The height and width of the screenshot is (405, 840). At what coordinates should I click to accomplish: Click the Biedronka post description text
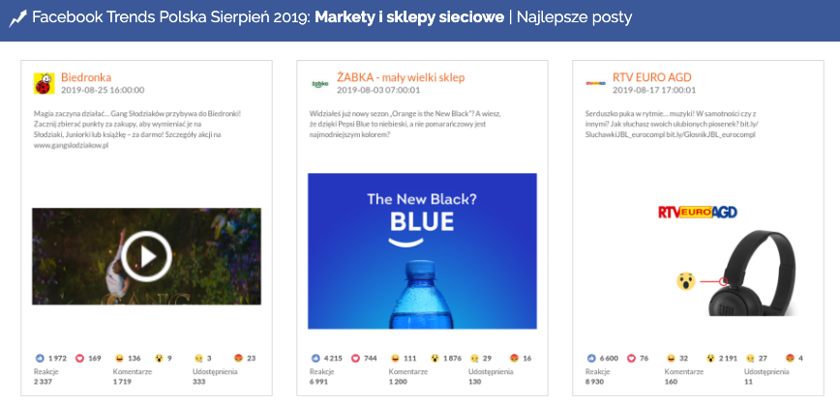(x=135, y=129)
